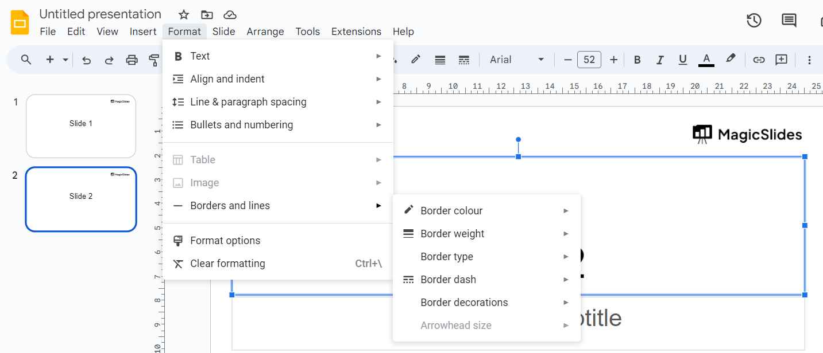Open the comments panel icon

[x=789, y=21]
